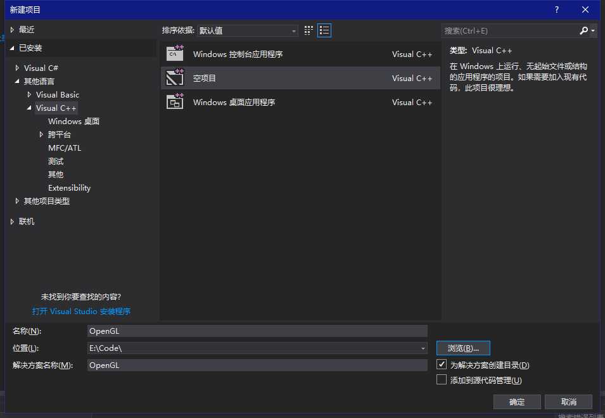Select 测试 category in tree
Viewport: 605px width, 418px height.
(56, 161)
